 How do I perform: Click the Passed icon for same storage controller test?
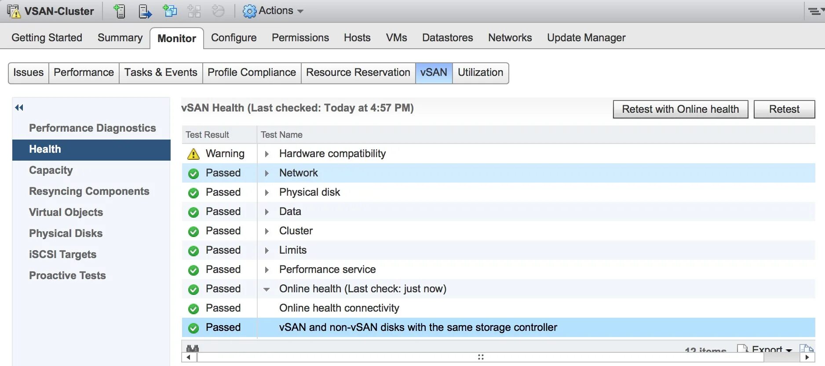click(x=193, y=328)
